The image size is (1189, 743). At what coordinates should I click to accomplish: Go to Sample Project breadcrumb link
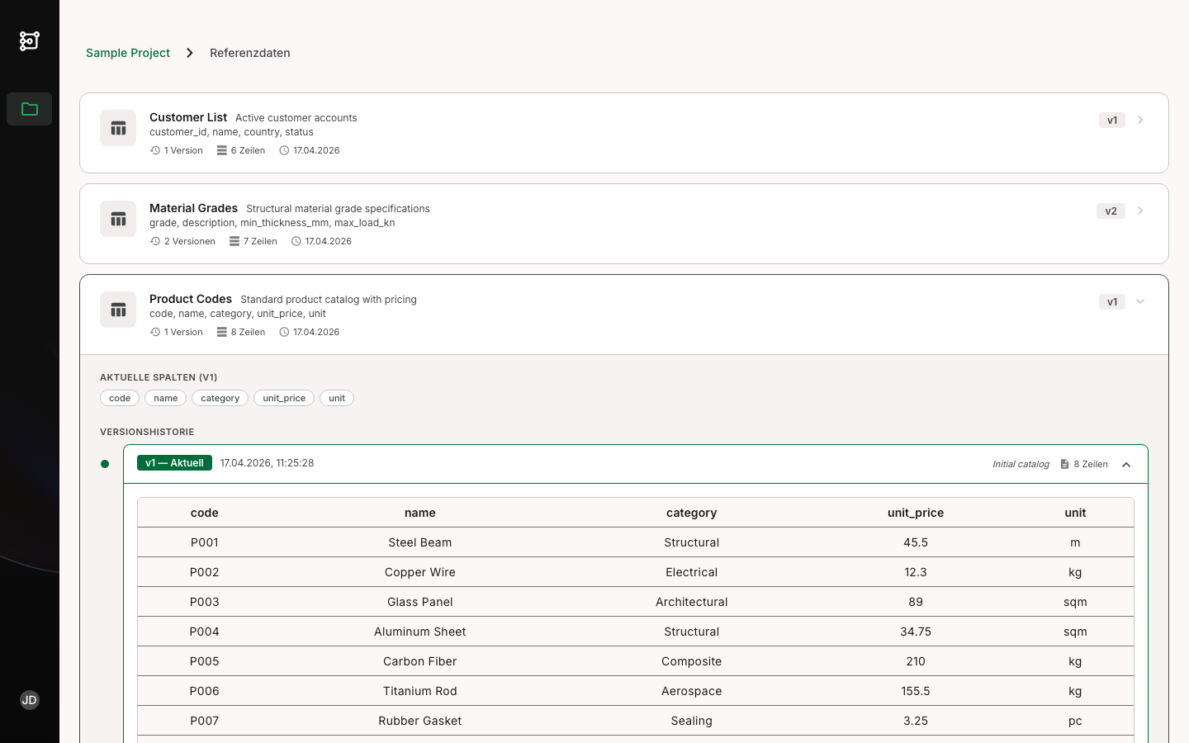pos(128,53)
